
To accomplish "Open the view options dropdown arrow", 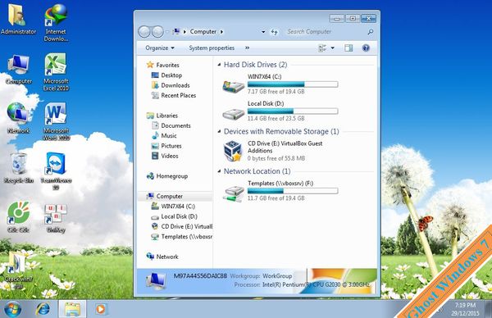I will pos(333,48).
